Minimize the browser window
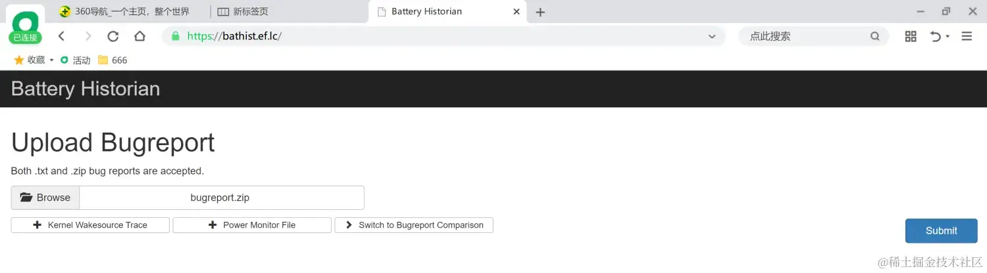Viewport: 987px width, 273px height. click(921, 11)
